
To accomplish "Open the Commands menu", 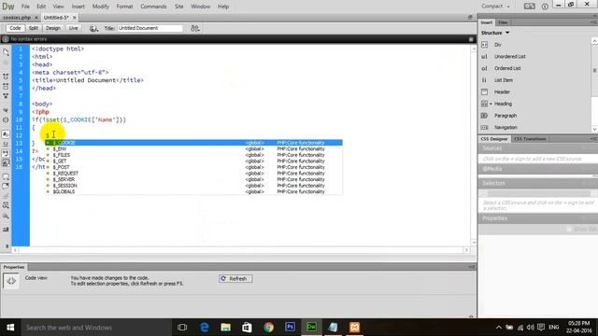I will (x=153, y=7).
